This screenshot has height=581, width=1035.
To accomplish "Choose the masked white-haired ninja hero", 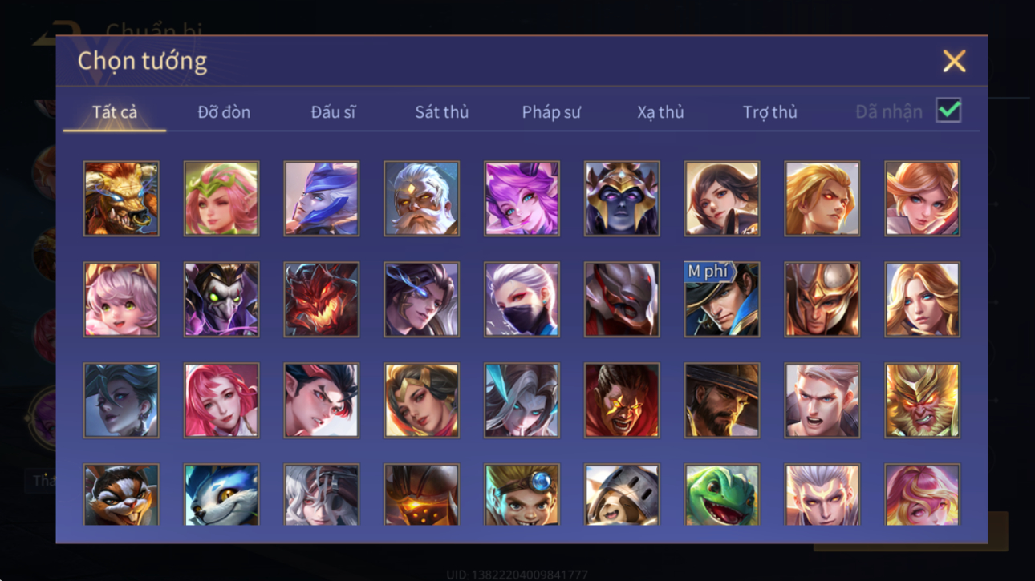I will click(x=522, y=300).
